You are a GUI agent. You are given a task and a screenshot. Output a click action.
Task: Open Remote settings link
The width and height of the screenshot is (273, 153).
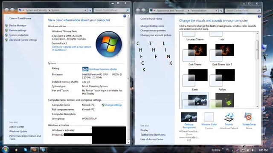[x=18, y=30]
